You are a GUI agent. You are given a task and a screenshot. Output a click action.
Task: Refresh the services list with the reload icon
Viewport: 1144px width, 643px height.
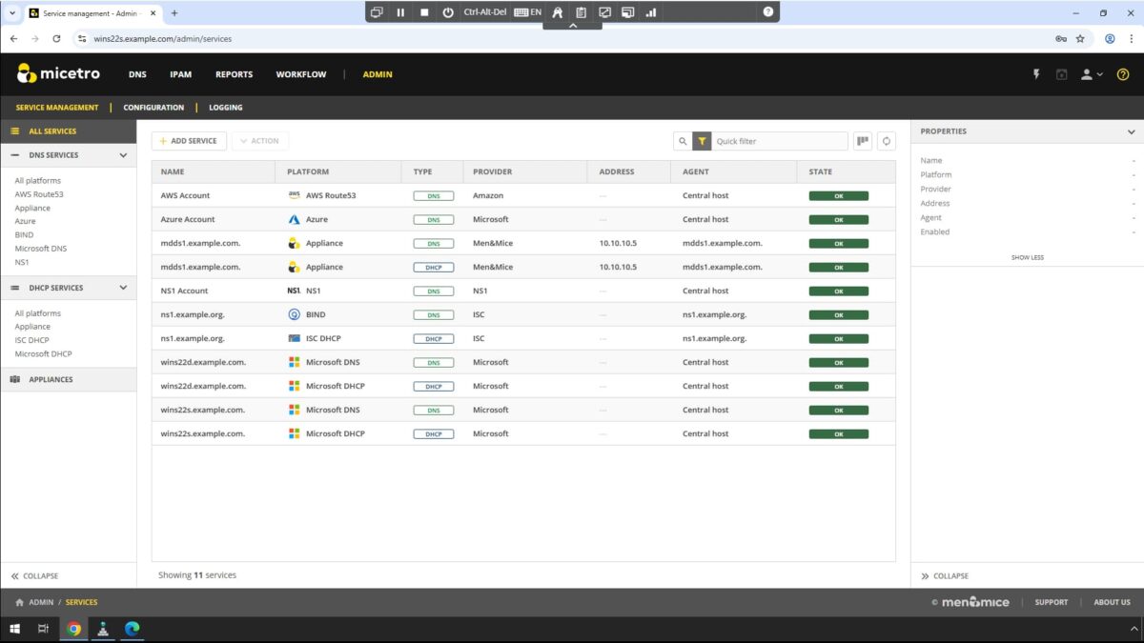tap(886, 140)
